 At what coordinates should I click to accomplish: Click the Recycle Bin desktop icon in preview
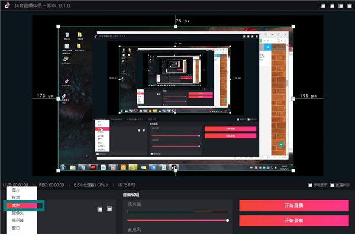tap(67, 36)
